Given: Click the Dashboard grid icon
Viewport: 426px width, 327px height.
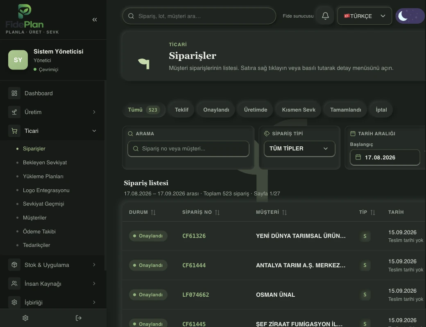Looking at the screenshot, I should tap(14, 93).
